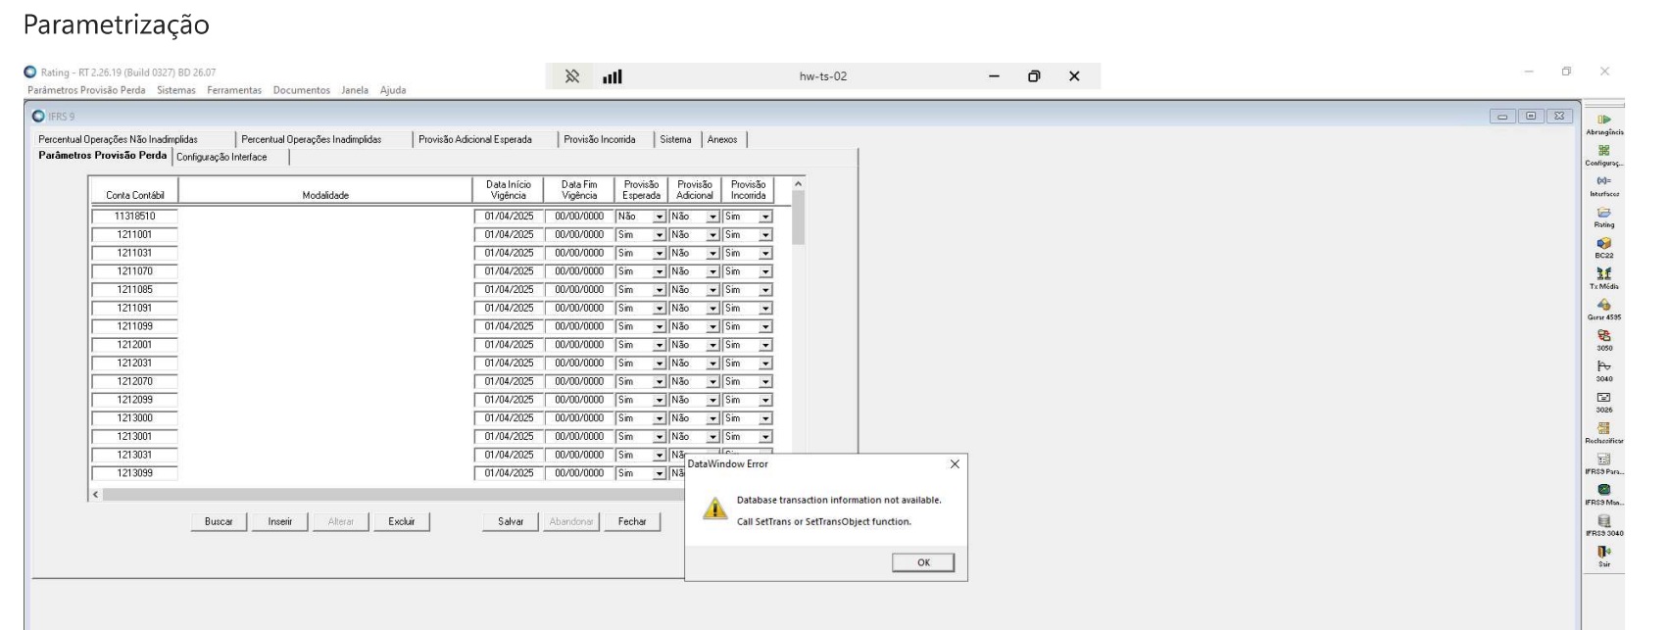1669x630 pixels.
Task: Open Provisão Incorrida dropdown for account 1213000
Action: click(x=765, y=418)
